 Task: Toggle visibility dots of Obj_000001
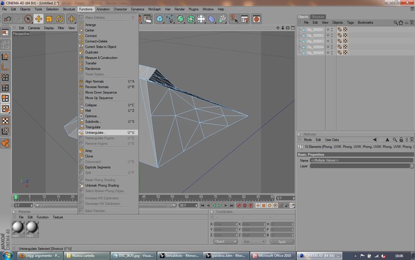click(331, 30)
